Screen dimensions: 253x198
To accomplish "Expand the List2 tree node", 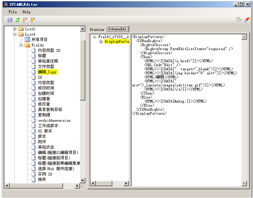I will click(x=15, y=29).
